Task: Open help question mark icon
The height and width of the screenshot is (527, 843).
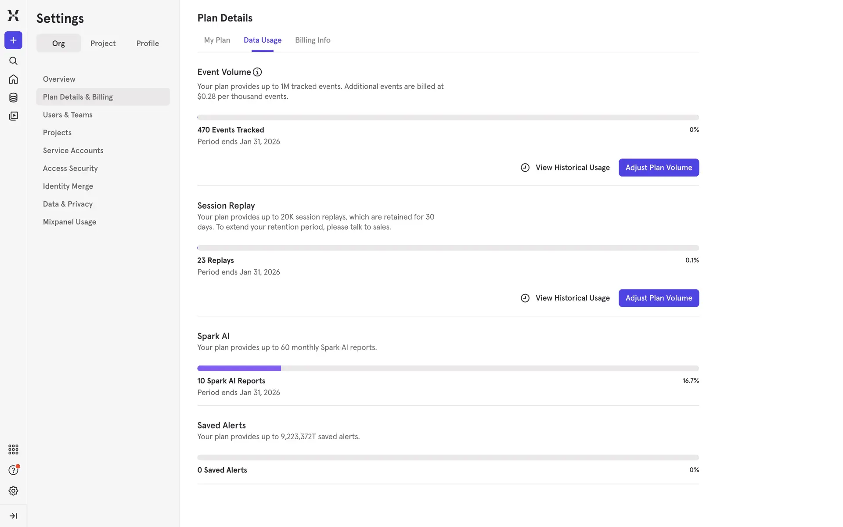Action: [x=13, y=470]
